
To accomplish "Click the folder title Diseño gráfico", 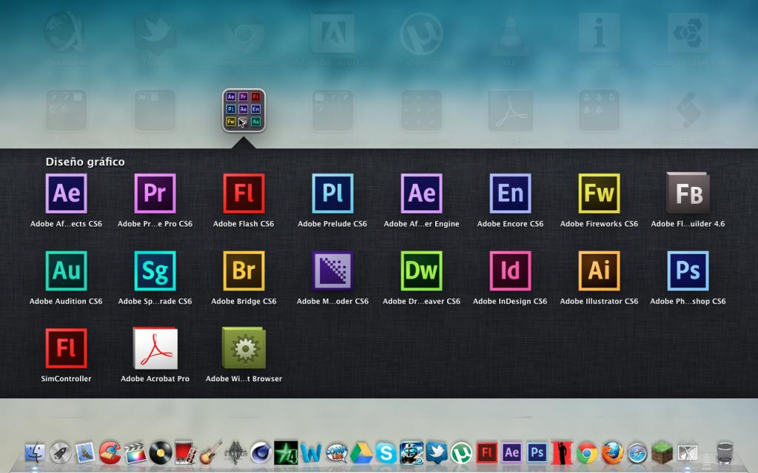I will point(85,162).
